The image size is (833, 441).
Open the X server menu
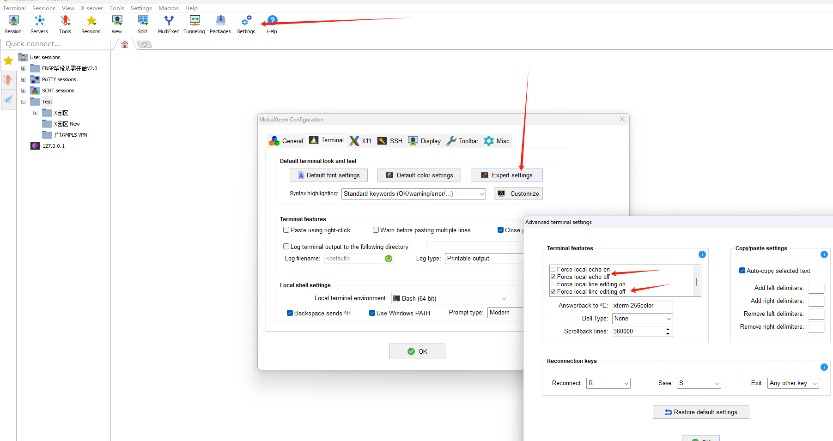tap(92, 8)
